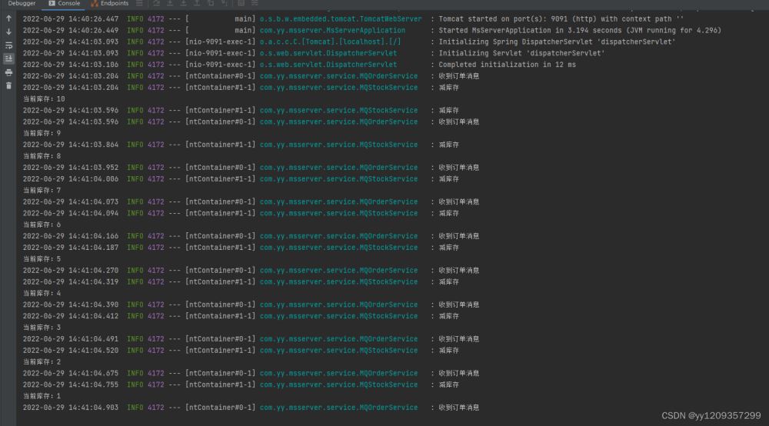Click the Show Execution Point toolbar icon
Viewport: 769px width, 426px height.
(x=156, y=4)
